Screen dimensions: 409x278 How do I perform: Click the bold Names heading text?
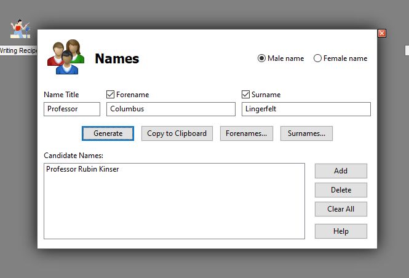(x=117, y=59)
